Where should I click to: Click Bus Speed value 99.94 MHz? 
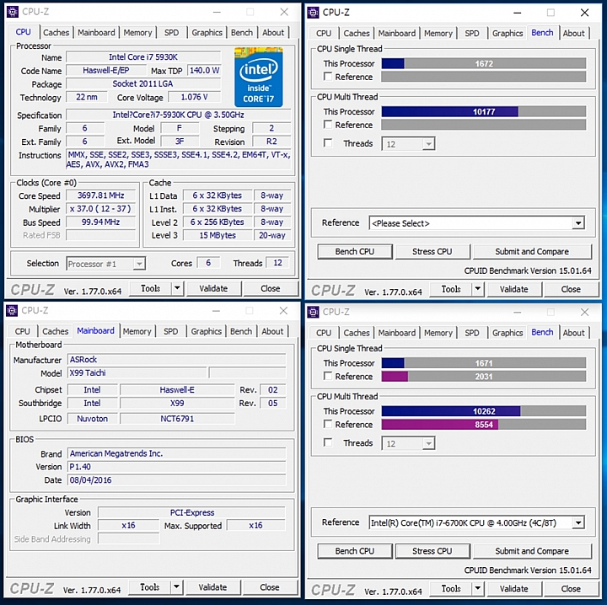[100, 222]
